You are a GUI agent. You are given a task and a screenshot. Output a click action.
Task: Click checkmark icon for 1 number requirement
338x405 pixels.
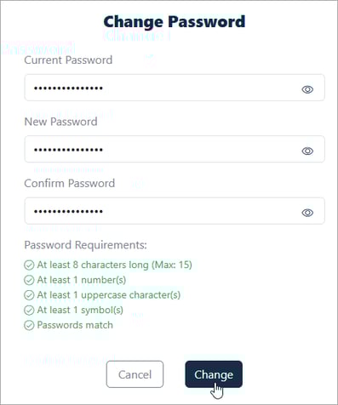(29, 280)
